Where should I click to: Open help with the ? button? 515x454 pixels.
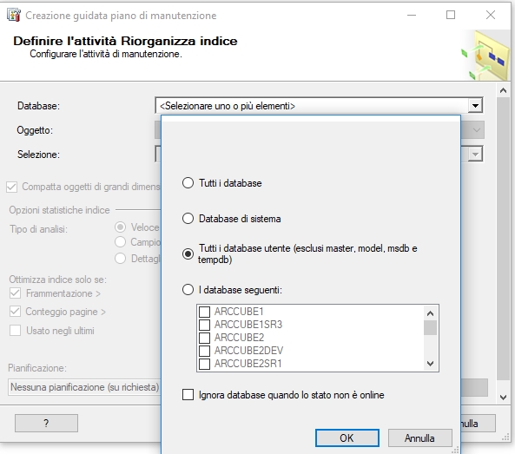click(x=46, y=423)
